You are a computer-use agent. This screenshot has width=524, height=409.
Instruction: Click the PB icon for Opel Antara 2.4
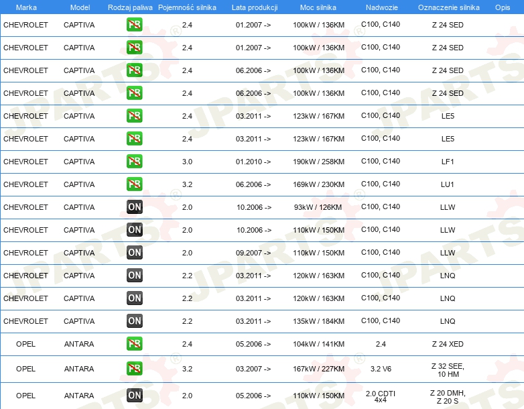[x=135, y=344]
